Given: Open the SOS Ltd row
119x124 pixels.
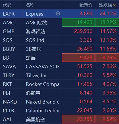Looking at the screenshot, I should coord(59,40).
